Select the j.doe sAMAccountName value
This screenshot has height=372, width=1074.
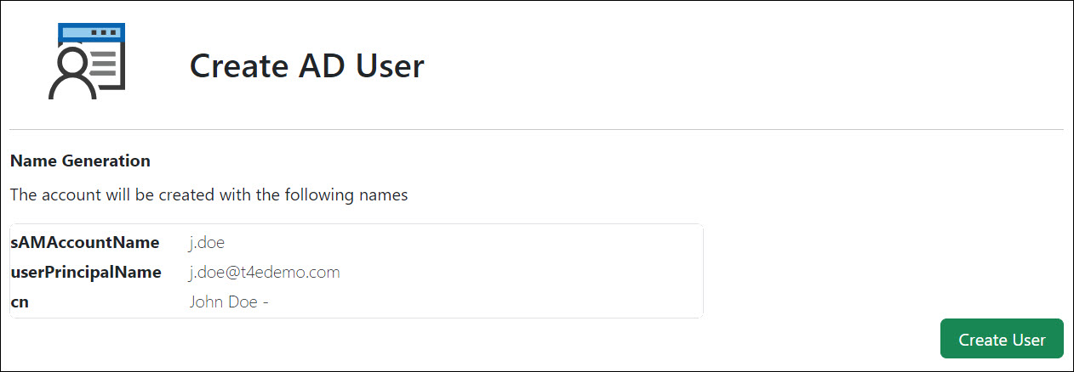207,243
